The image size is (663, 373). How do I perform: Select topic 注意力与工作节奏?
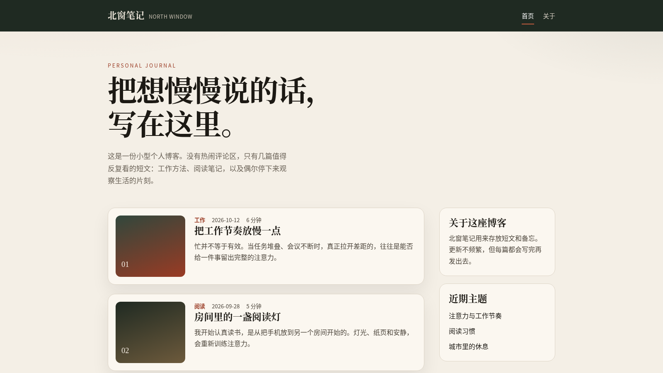pyautogui.click(x=475, y=316)
